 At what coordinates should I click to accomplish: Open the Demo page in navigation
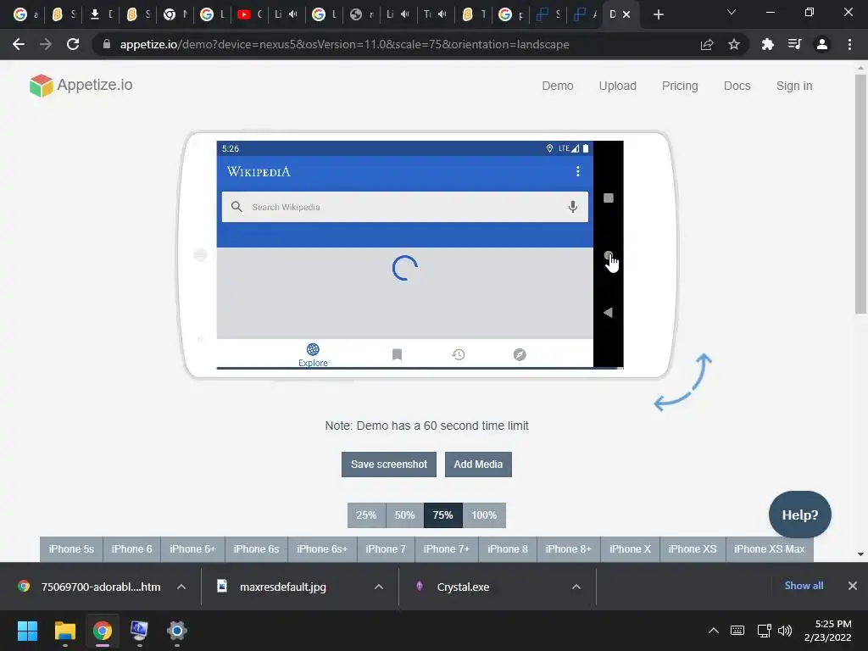click(558, 86)
